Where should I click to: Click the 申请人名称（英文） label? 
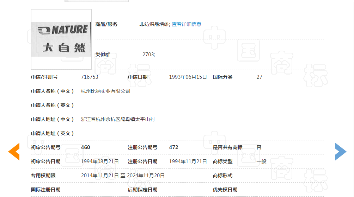[53, 105]
